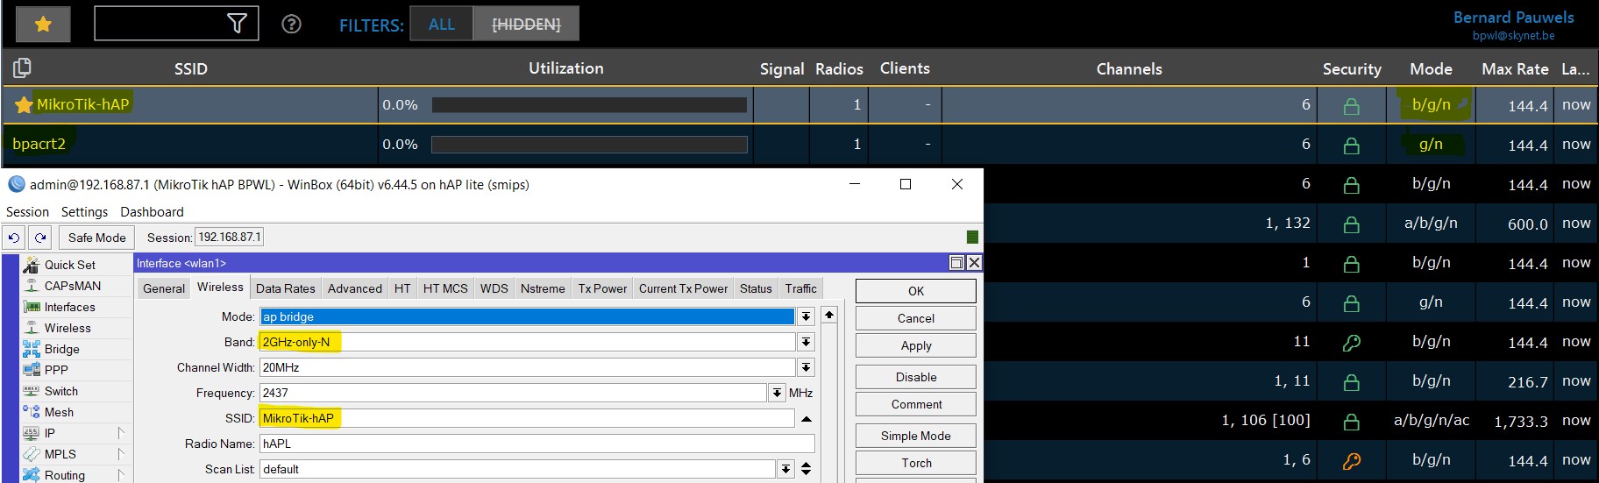
Task: Click the bpwl@skynet.be email link
Action: point(1513,36)
